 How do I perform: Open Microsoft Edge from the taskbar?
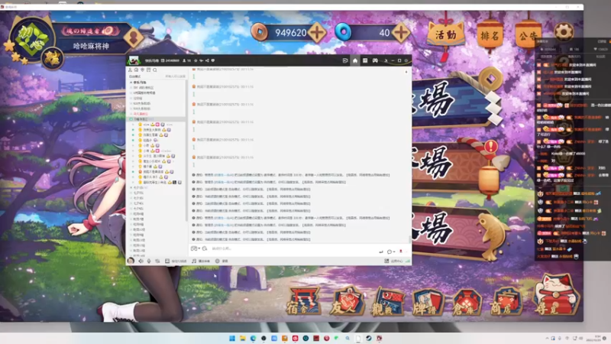coord(253,338)
